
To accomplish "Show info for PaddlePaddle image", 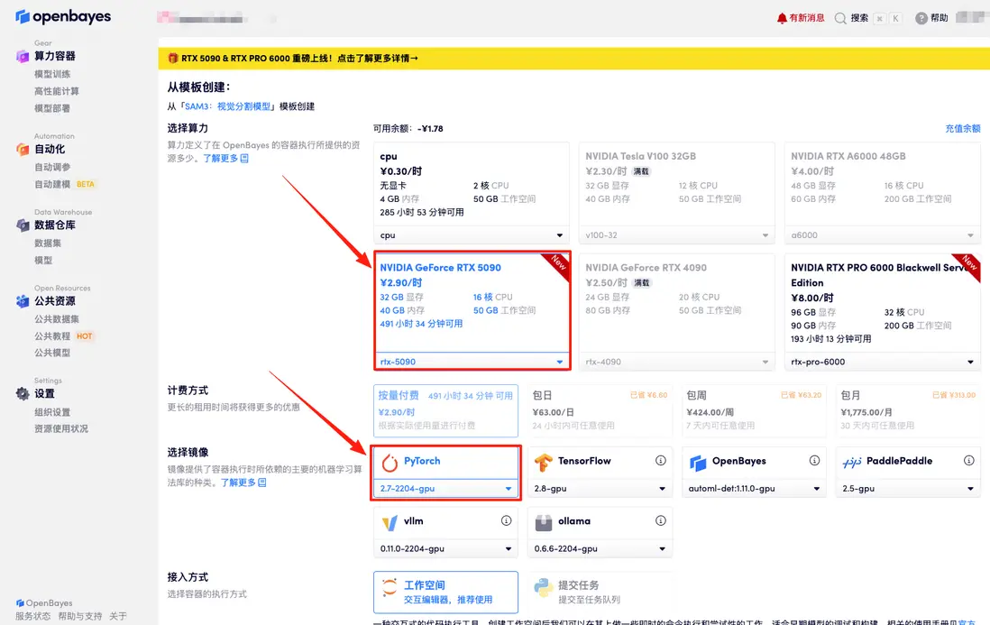I will pos(968,460).
